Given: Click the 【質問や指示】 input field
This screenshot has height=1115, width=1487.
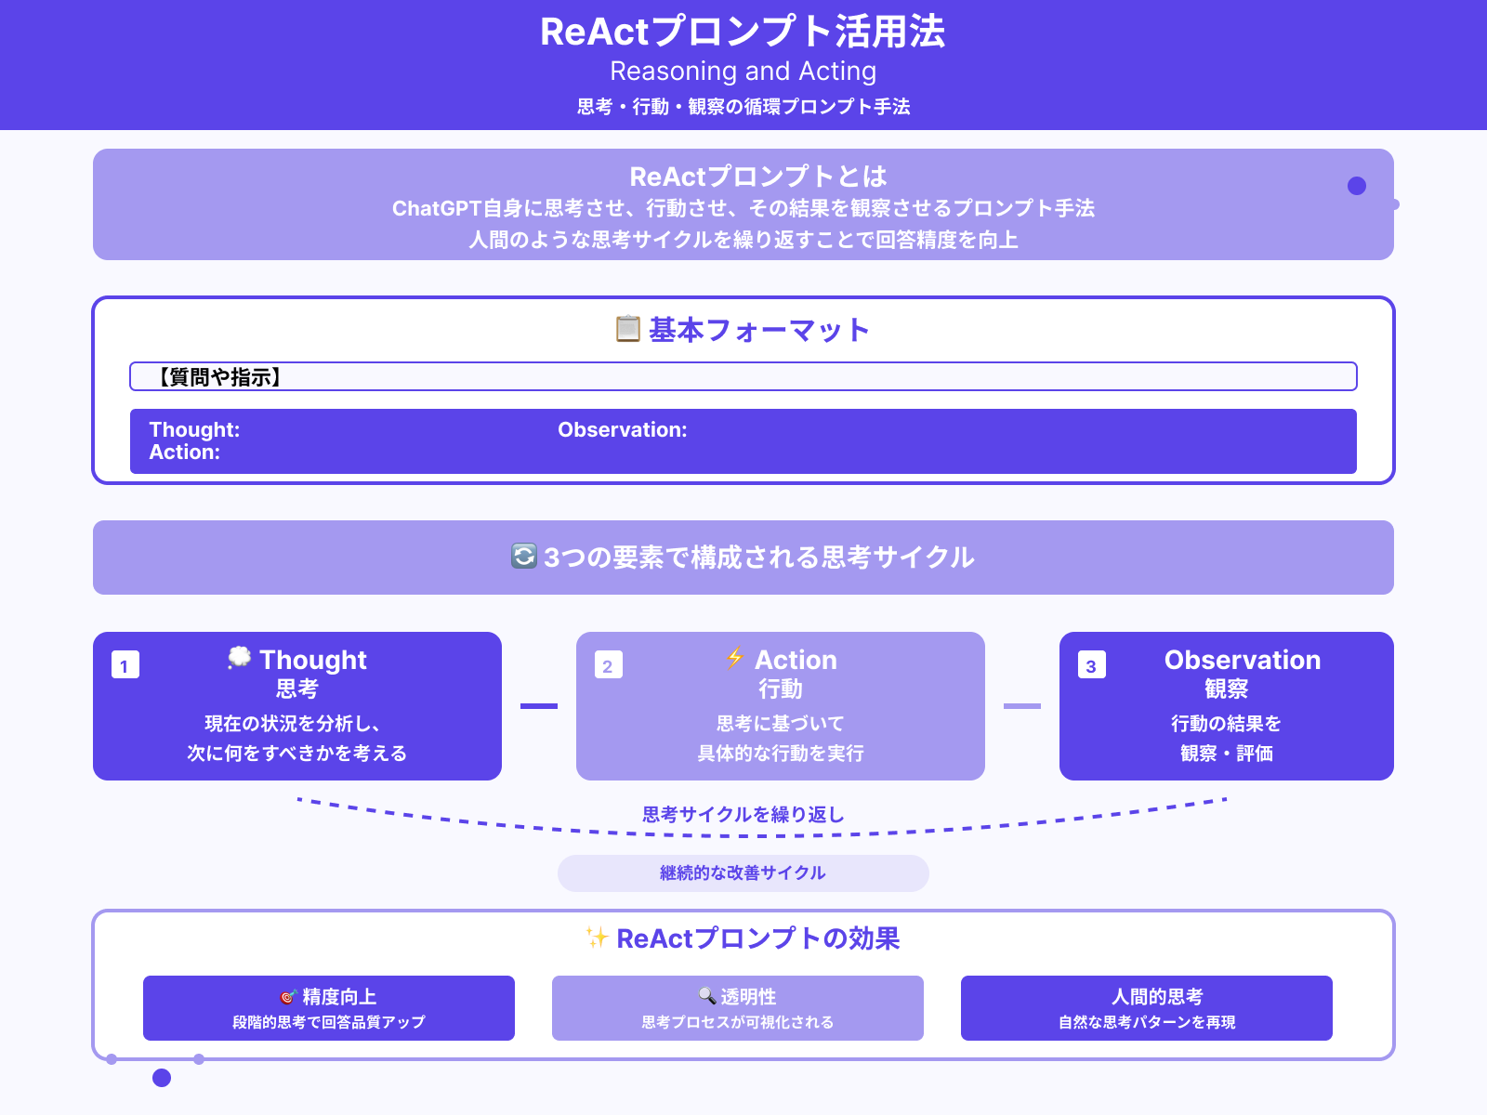Looking at the screenshot, I should [x=743, y=377].
